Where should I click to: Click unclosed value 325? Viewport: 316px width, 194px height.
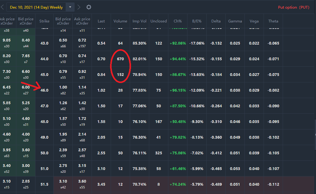point(158,153)
